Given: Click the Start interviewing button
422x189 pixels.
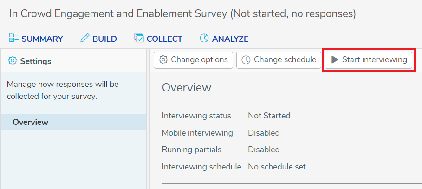Looking at the screenshot, I should [369, 60].
